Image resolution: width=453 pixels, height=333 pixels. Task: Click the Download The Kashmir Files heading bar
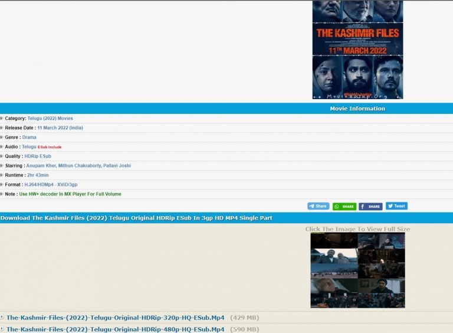tap(226, 218)
